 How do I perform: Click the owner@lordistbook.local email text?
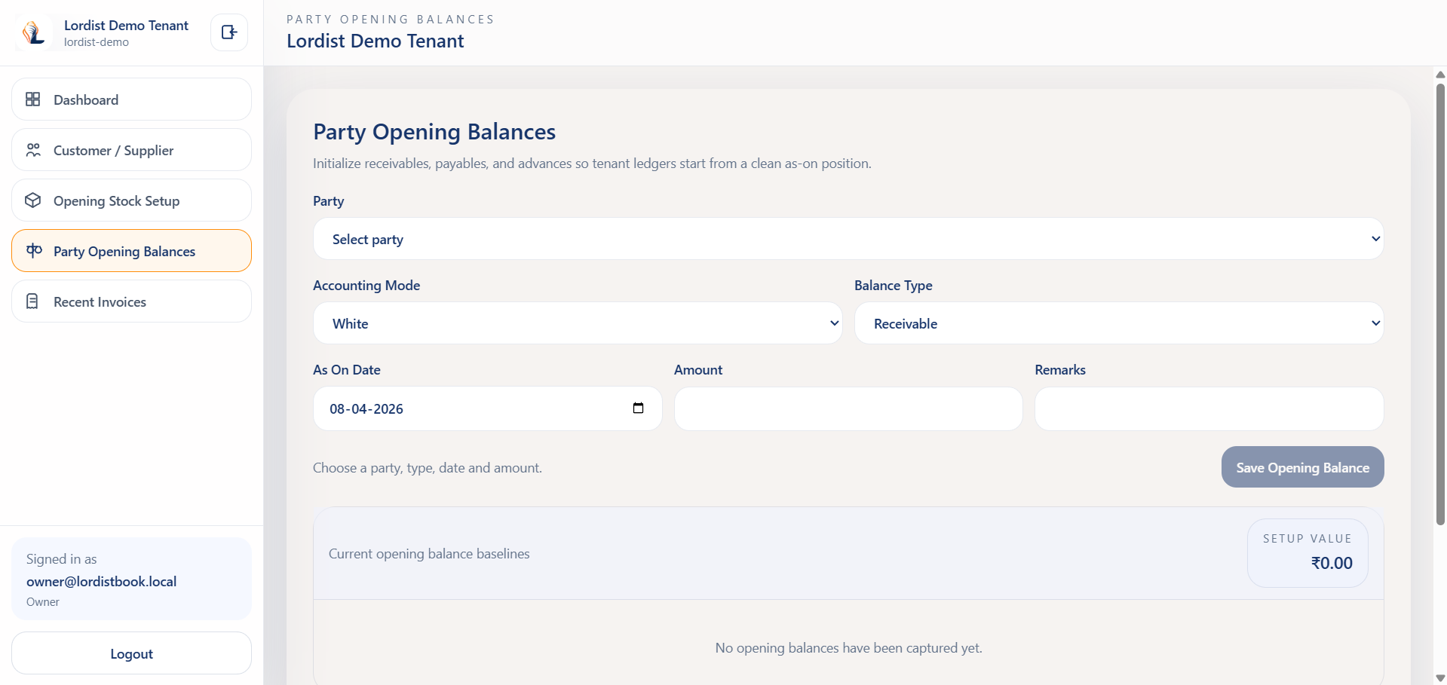click(x=101, y=582)
